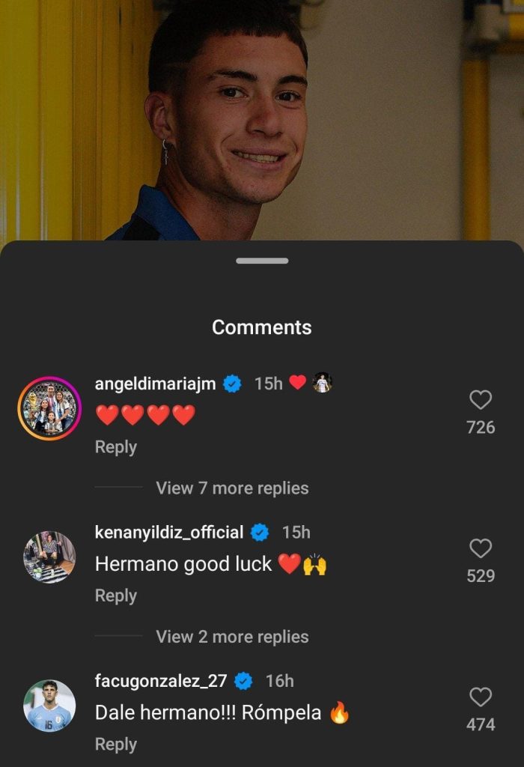524x767 pixels.
Task: Tap the comments sheet drag handle
Action: [x=262, y=261]
